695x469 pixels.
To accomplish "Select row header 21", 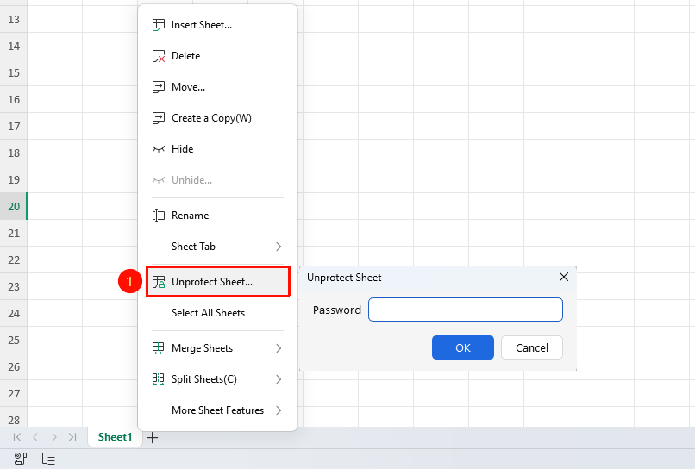I will pos(14,233).
